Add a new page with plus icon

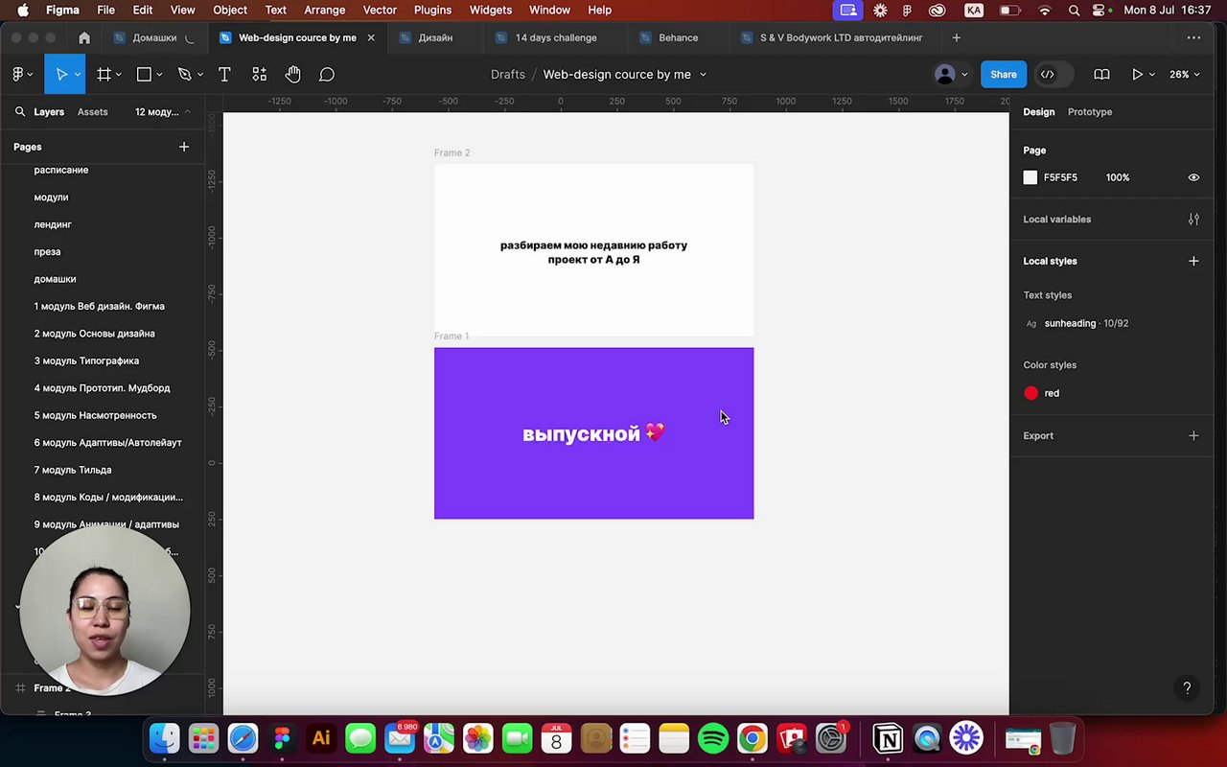[184, 147]
